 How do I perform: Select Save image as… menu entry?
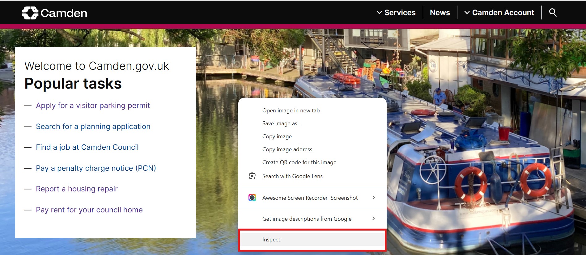click(312, 123)
